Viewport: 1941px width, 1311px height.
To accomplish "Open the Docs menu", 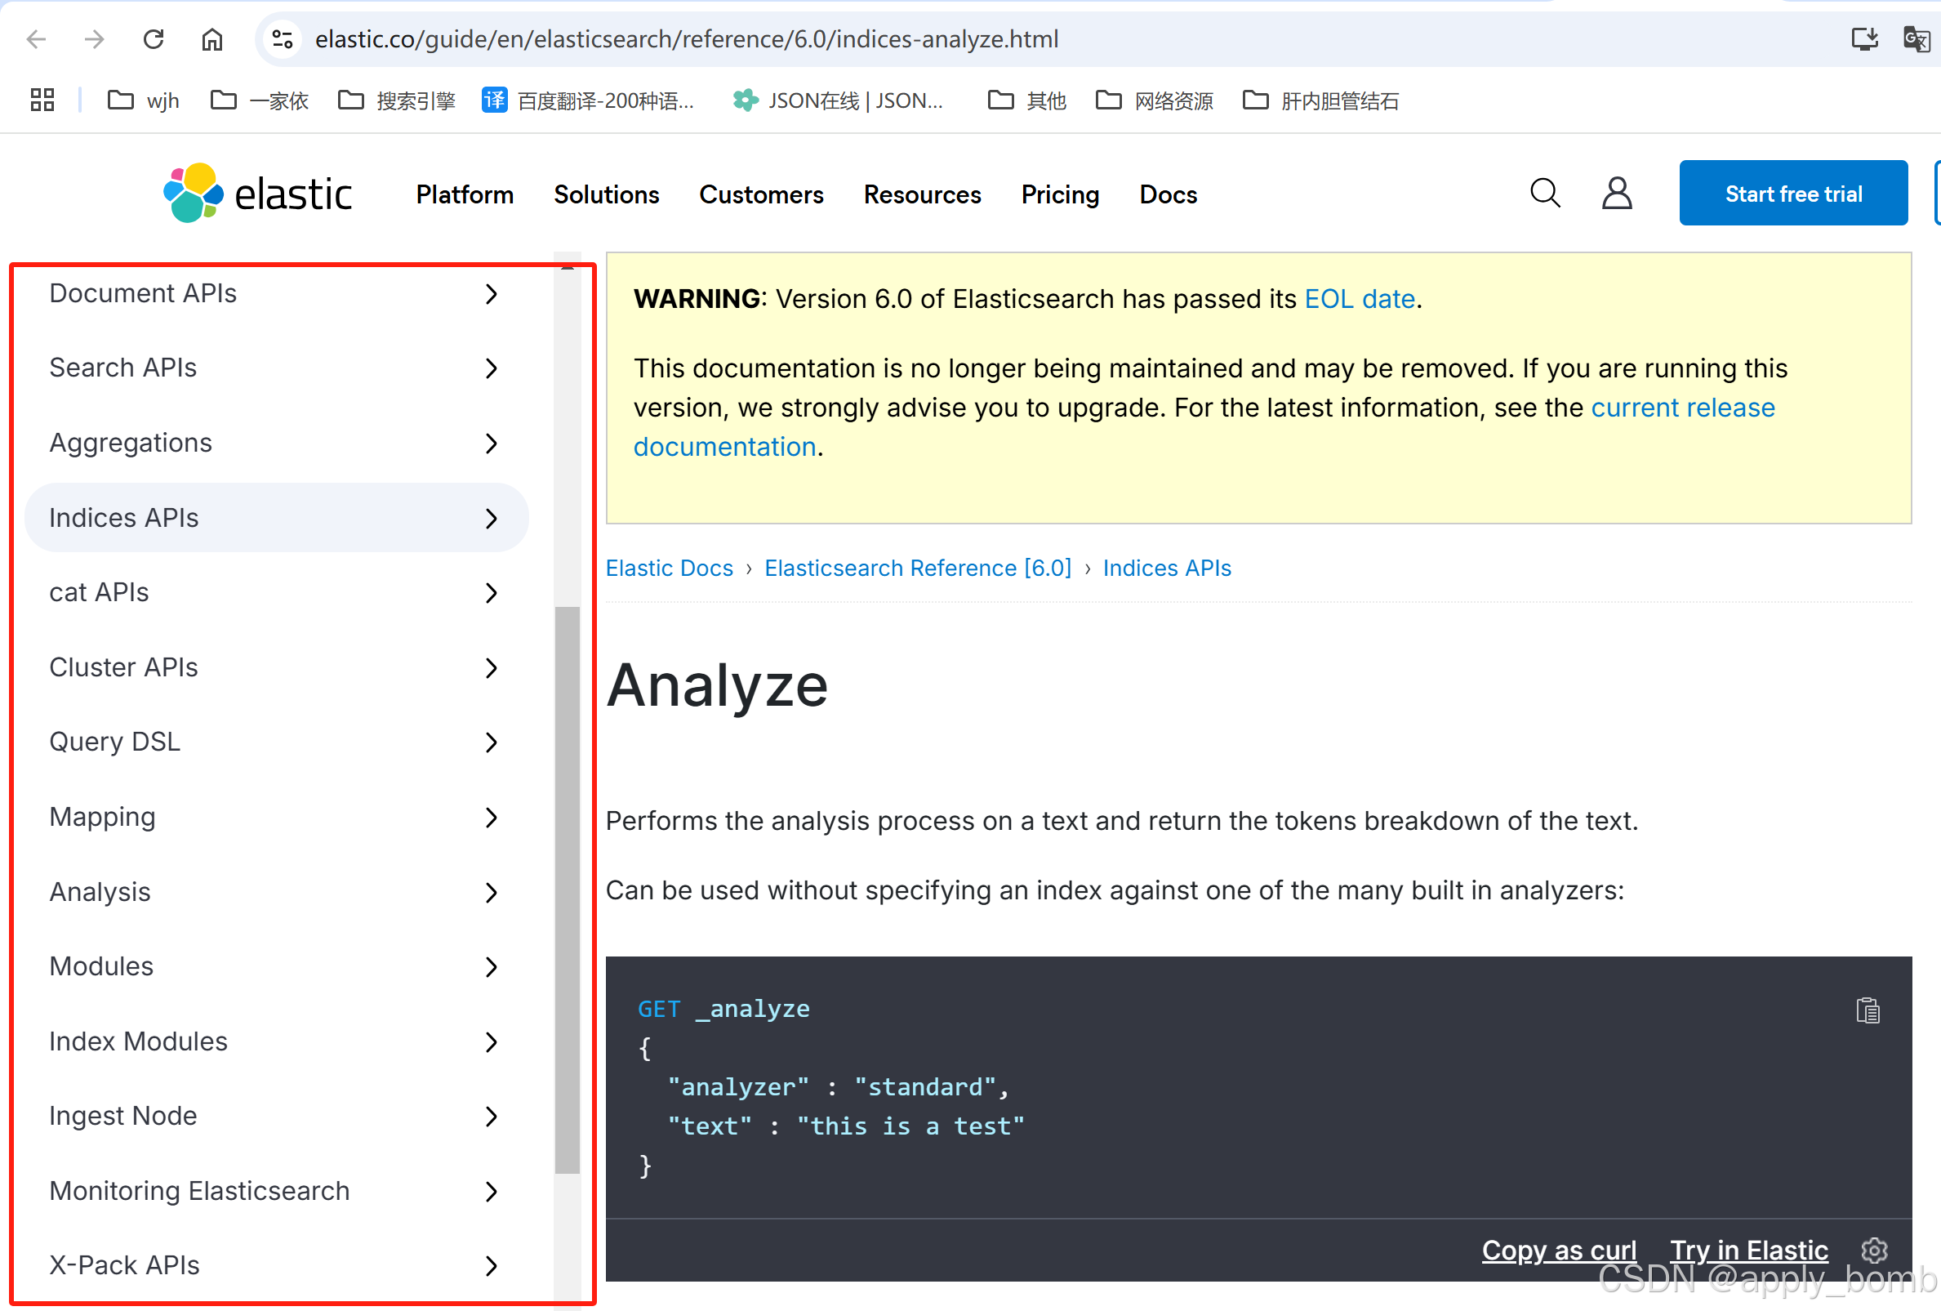I will pos(1168,194).
